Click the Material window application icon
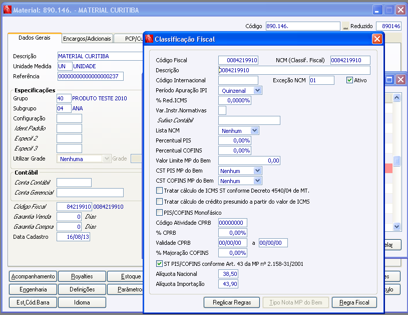Image resolution: width=408 pixels, height=315 pixels. pos(8,10)
